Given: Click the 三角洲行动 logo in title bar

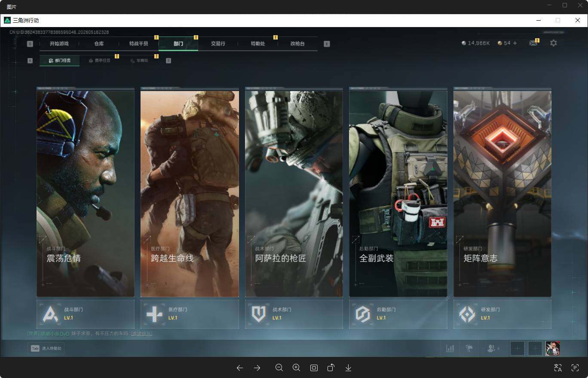Looking at the screenshot, I should 7,20.
